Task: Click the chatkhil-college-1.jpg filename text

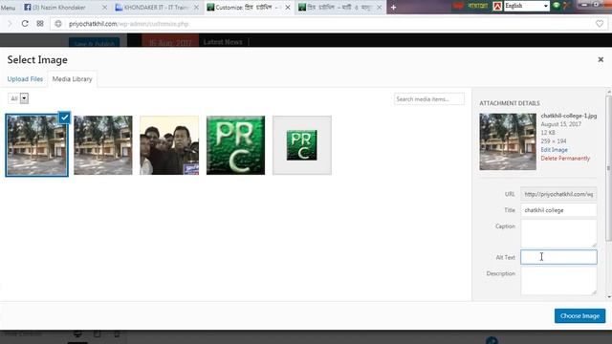Action: [x=569, y=116]
